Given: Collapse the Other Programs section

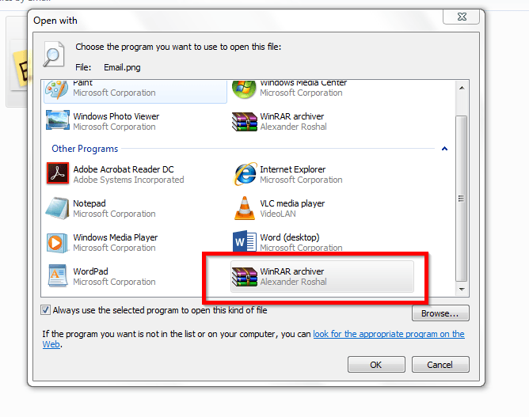Looking at the screenshot, I should click(444, 149).
